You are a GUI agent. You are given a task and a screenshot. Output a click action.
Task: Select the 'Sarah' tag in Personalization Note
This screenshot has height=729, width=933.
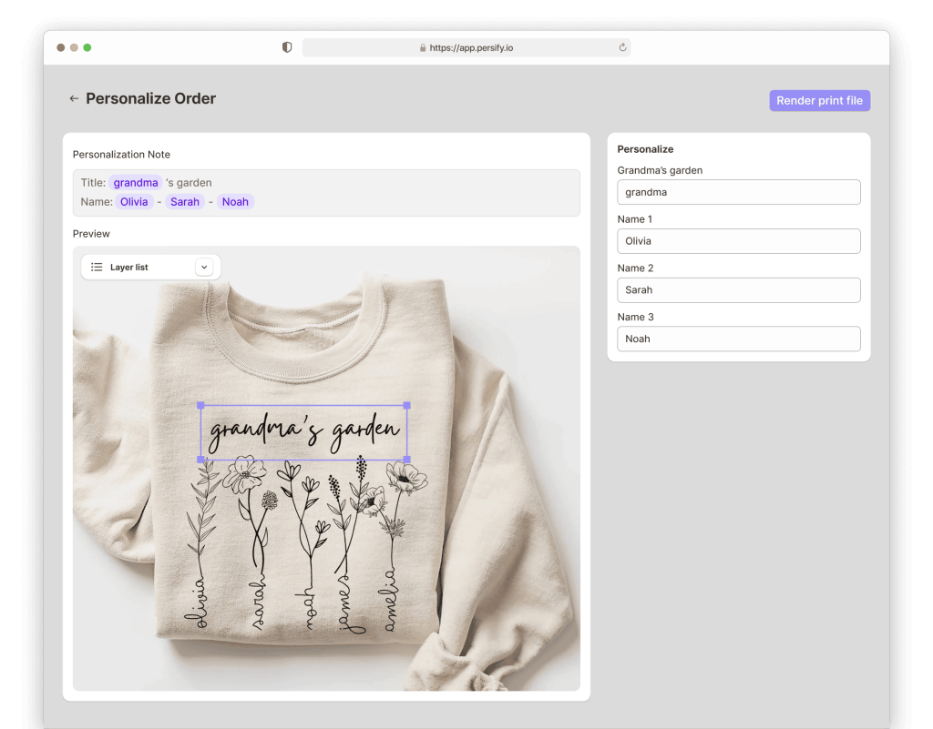[184, 202]
